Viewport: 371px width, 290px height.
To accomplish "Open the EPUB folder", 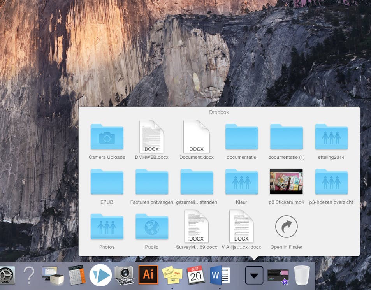I will coord(107,182).
